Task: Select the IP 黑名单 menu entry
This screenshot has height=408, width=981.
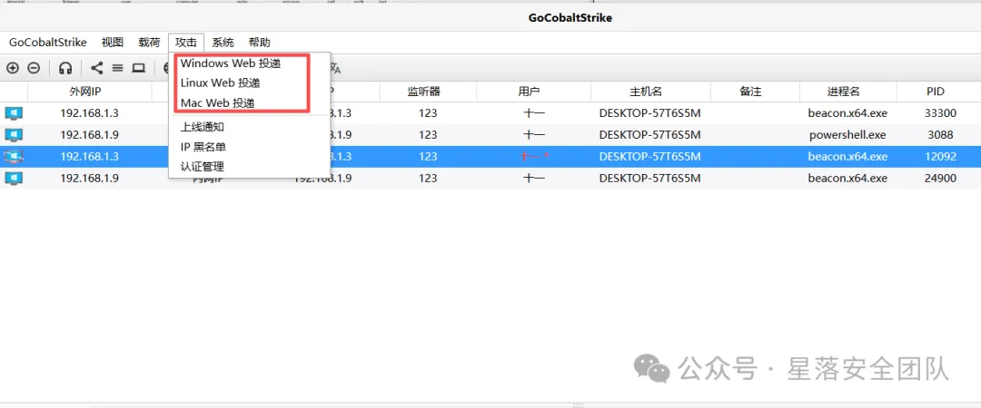Action: [203, 147]
